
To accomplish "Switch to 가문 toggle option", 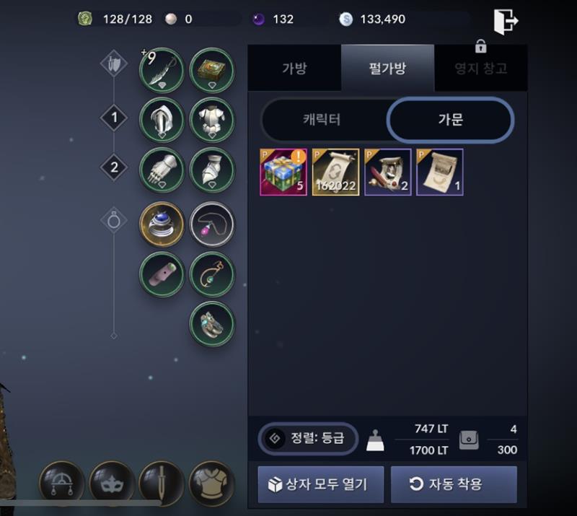I will (450, 120).
